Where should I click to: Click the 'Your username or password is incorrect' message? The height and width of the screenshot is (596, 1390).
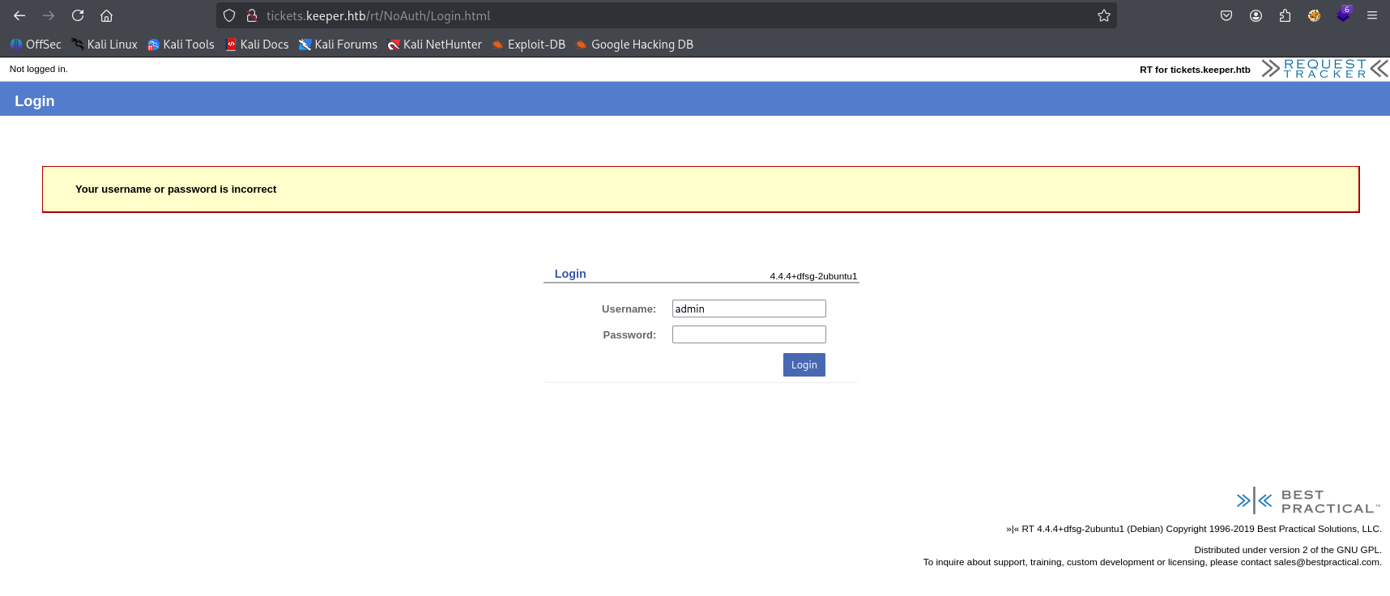[x=176, y=189]
